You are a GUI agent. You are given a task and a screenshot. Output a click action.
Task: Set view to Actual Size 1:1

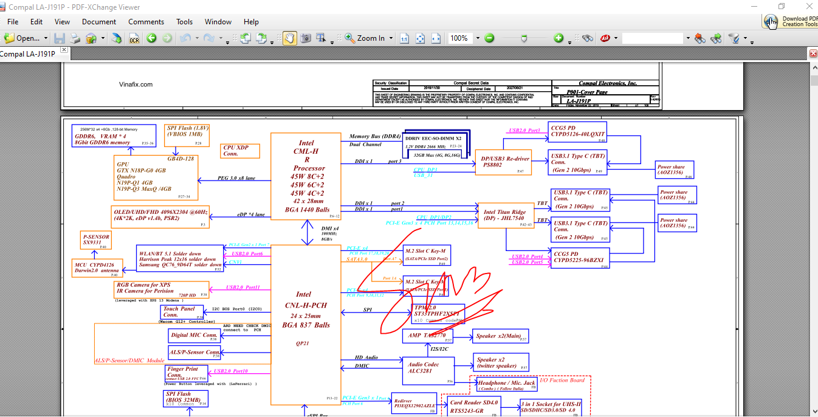click(404, 38)
